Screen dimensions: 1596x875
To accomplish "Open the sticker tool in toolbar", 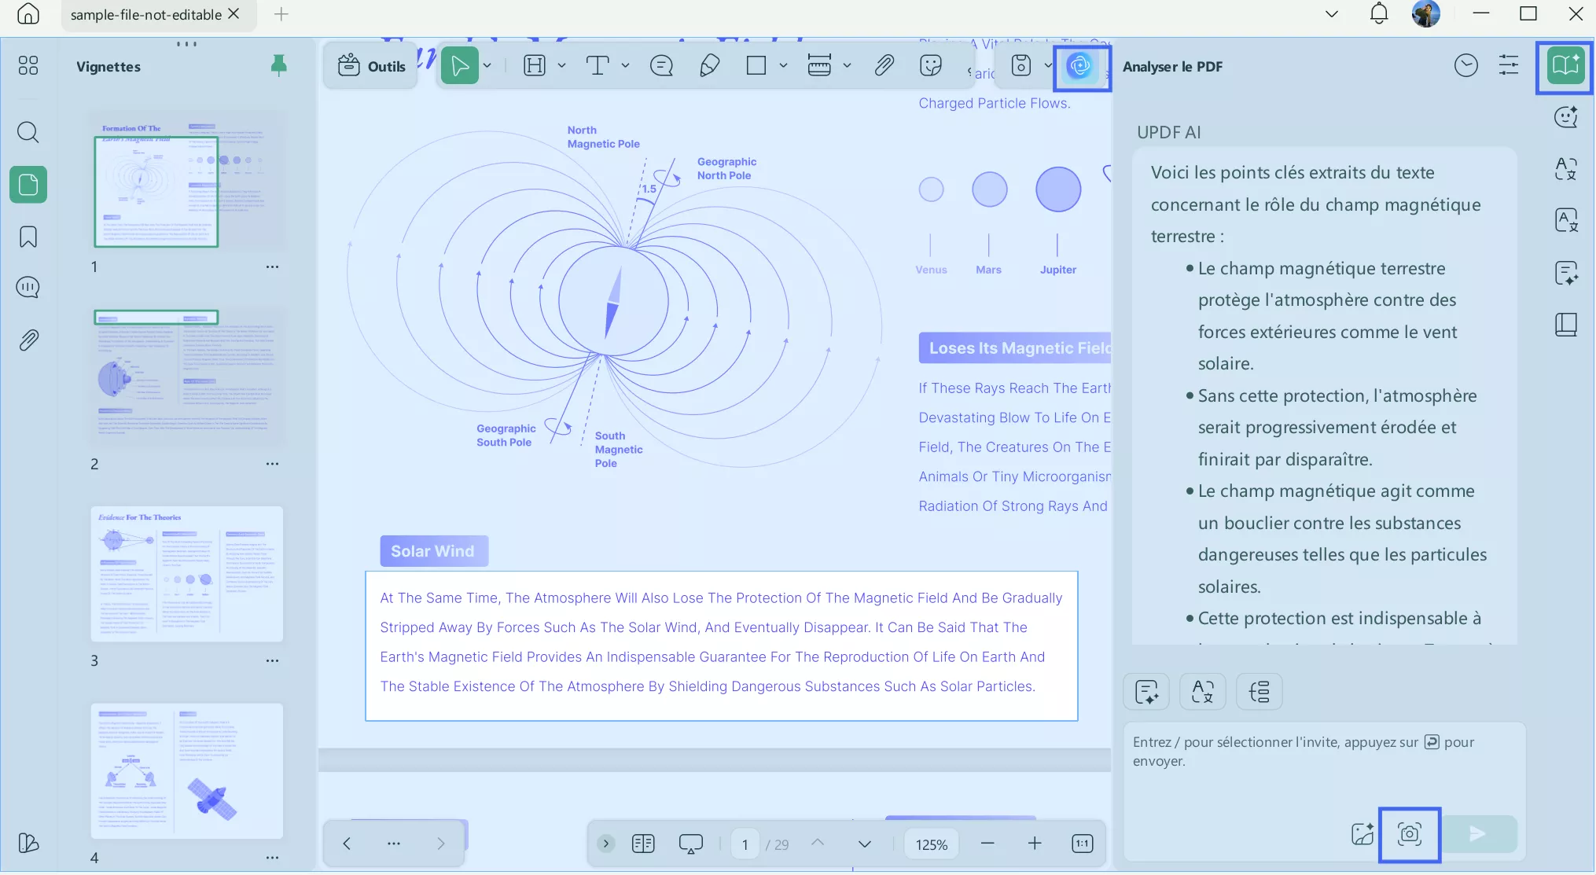I will point(931,66).
